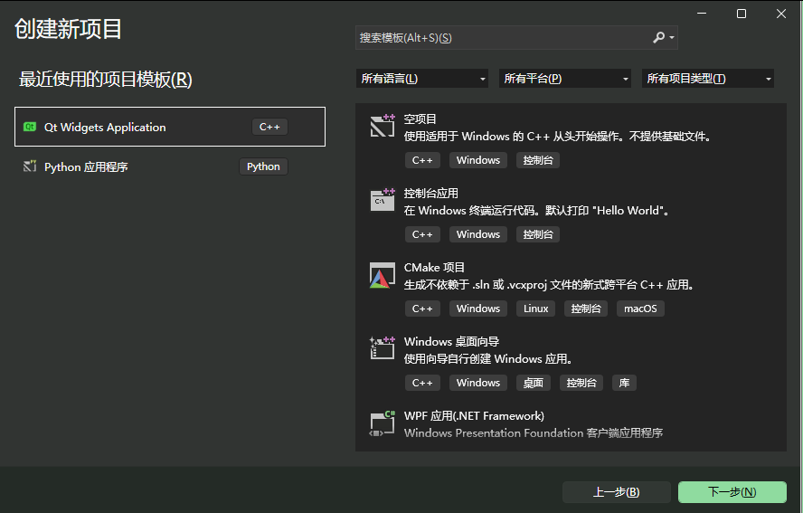Select the CMake 项目 template title
The height and width of the screenshot is (513, 803).
coord(434,268)
